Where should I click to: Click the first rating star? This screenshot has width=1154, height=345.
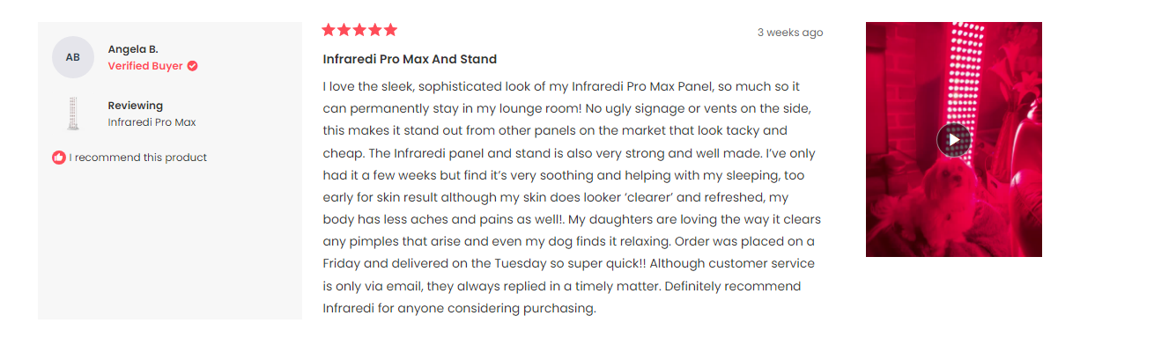coord(329,30)
